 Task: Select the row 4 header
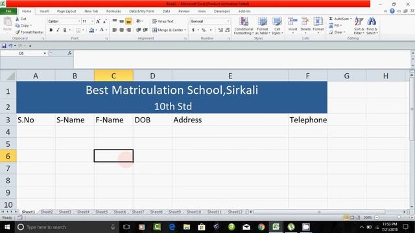point(8,132)
